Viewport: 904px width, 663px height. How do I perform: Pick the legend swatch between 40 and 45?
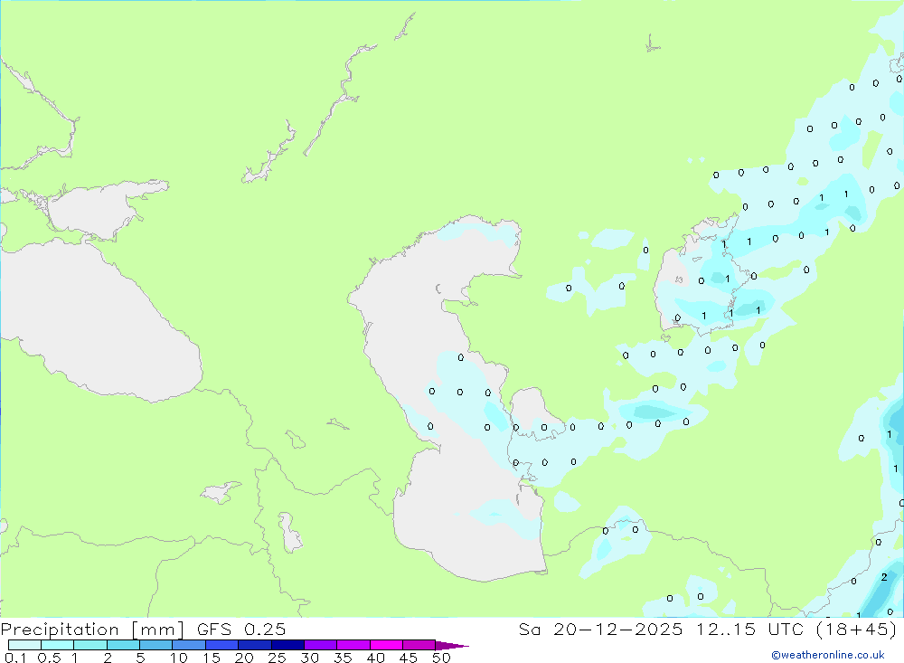click(x=386, y=645)
